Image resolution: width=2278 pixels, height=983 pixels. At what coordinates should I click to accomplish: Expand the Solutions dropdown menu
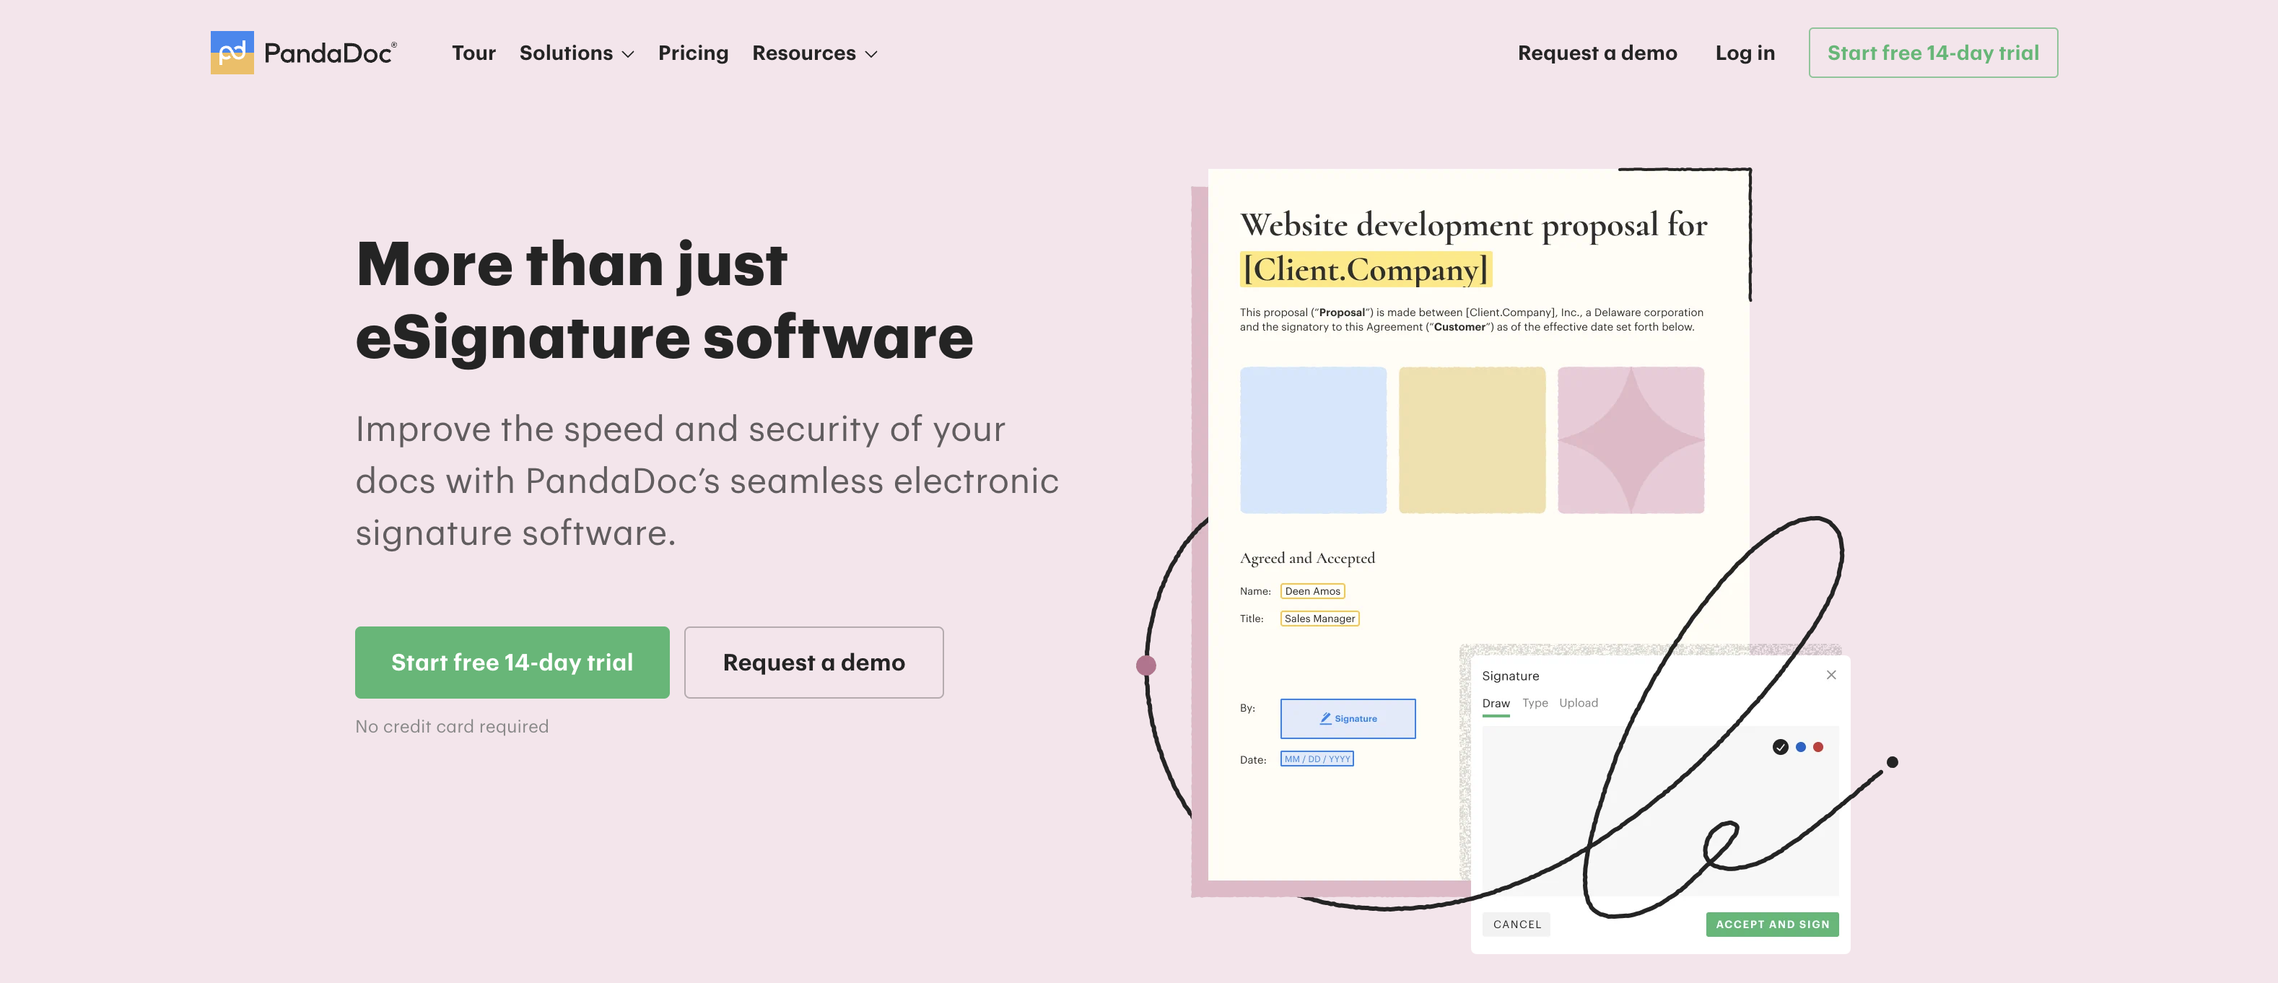[577, 53]
